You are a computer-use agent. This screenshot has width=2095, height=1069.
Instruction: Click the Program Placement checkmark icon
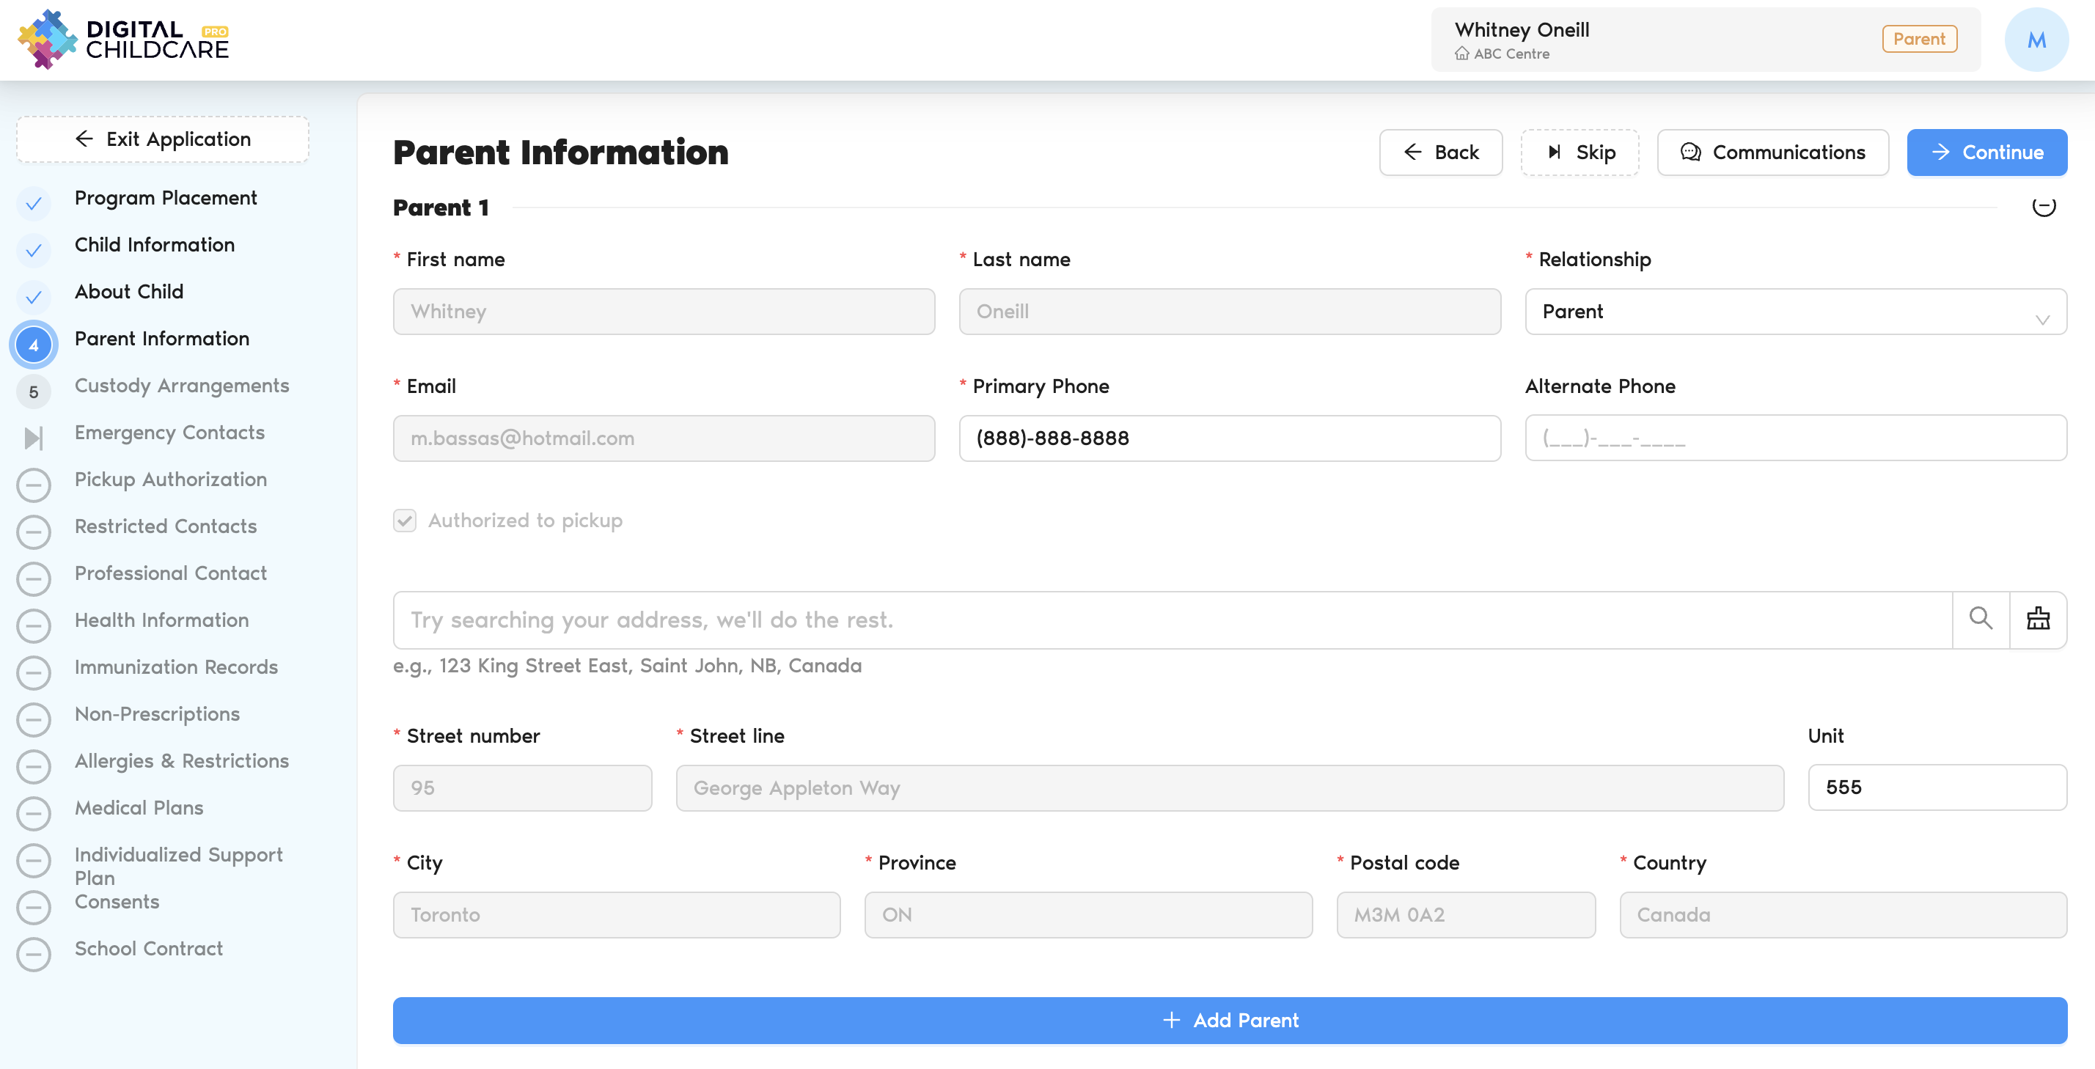click(33, 203)
